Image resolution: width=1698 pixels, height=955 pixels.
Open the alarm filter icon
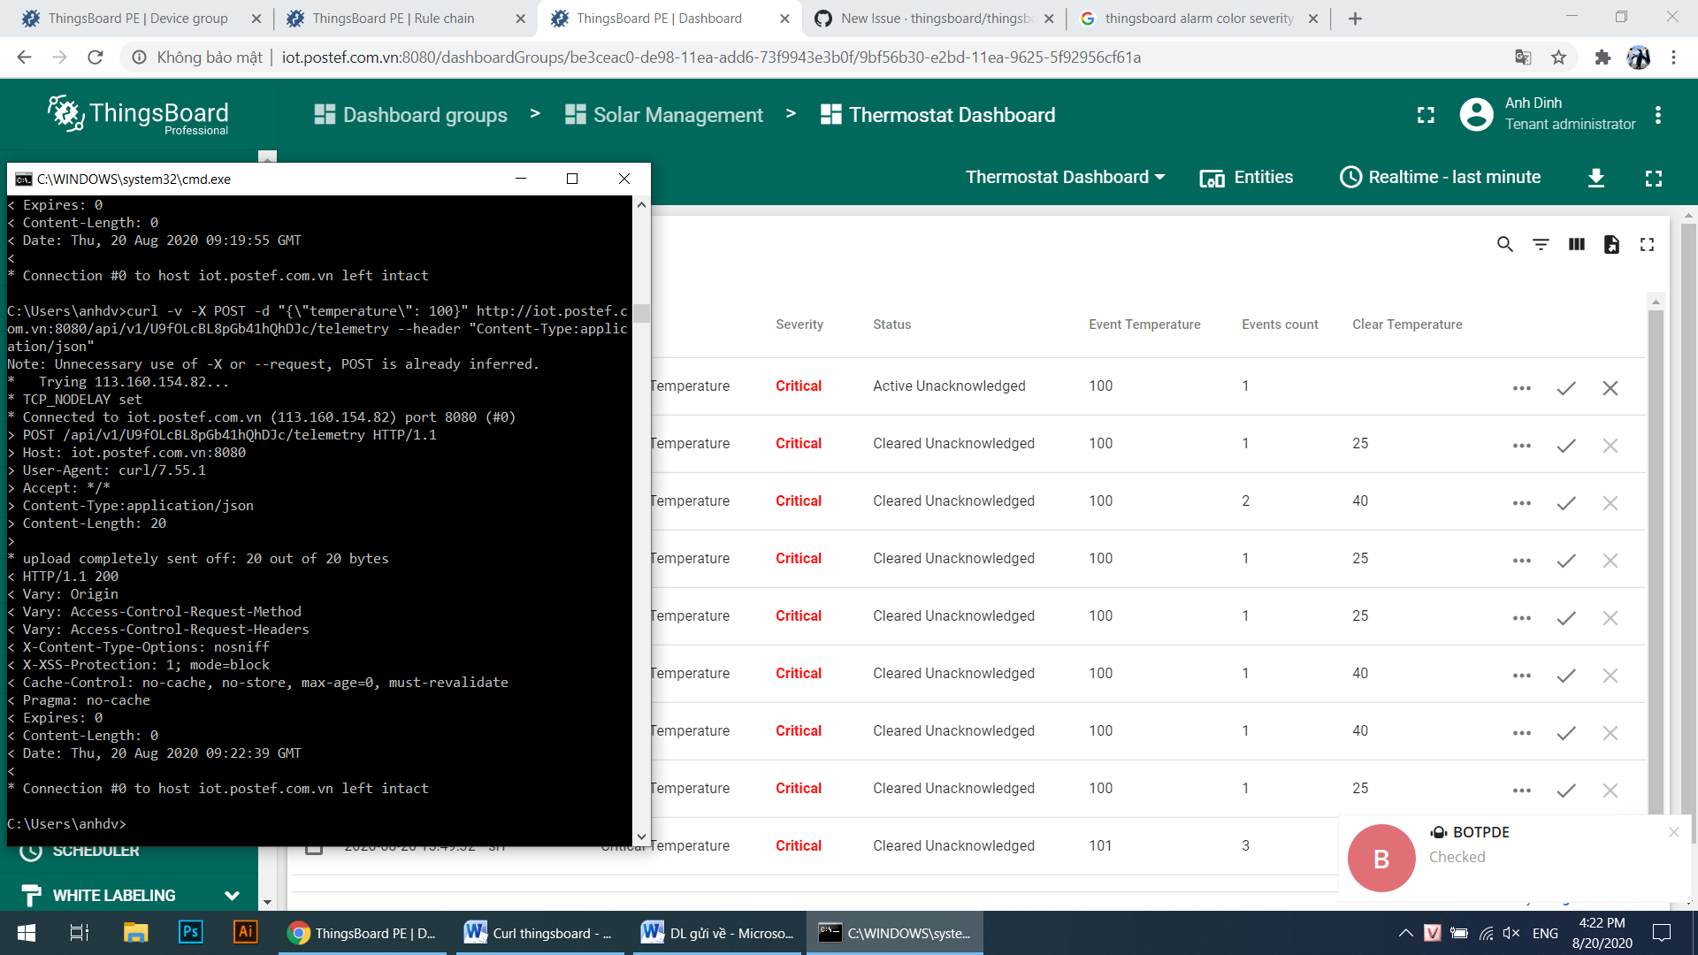[1541, 244]
